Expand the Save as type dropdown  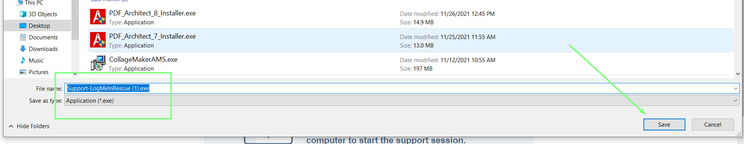click(402, 101)
